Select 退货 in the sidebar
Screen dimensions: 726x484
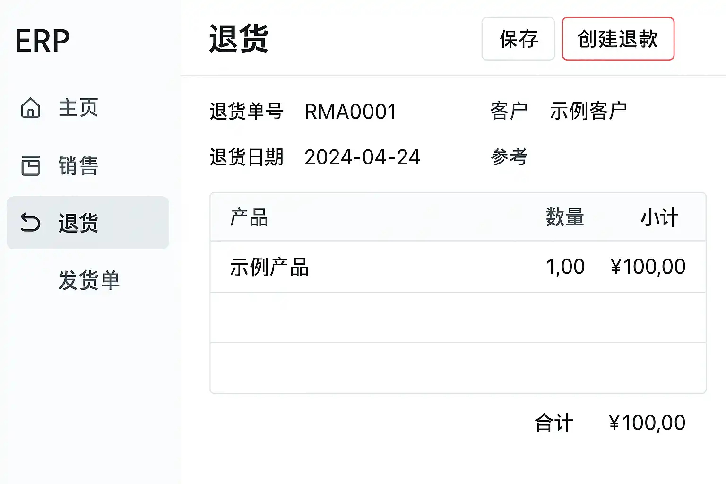78,223
